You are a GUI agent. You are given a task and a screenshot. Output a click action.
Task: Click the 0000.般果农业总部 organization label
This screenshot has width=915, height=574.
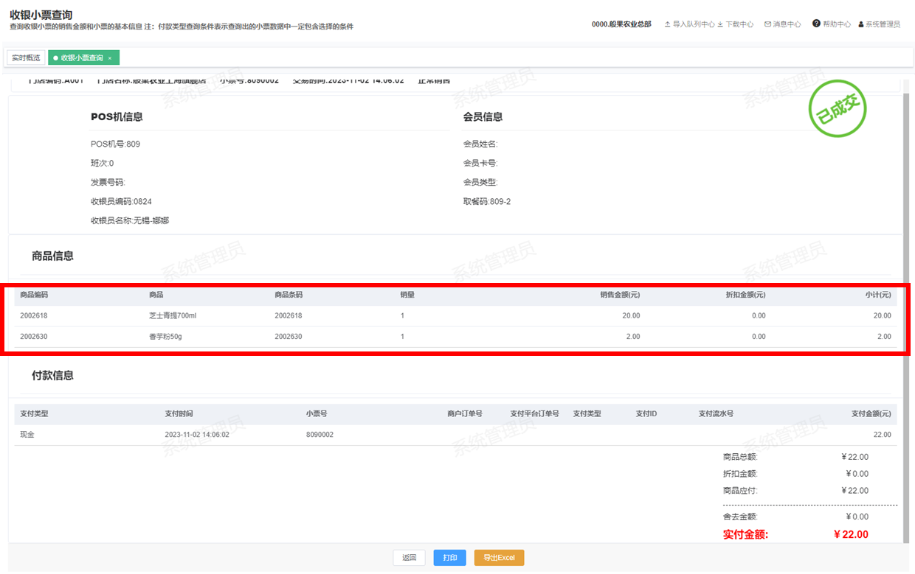(x=621, y=24)
